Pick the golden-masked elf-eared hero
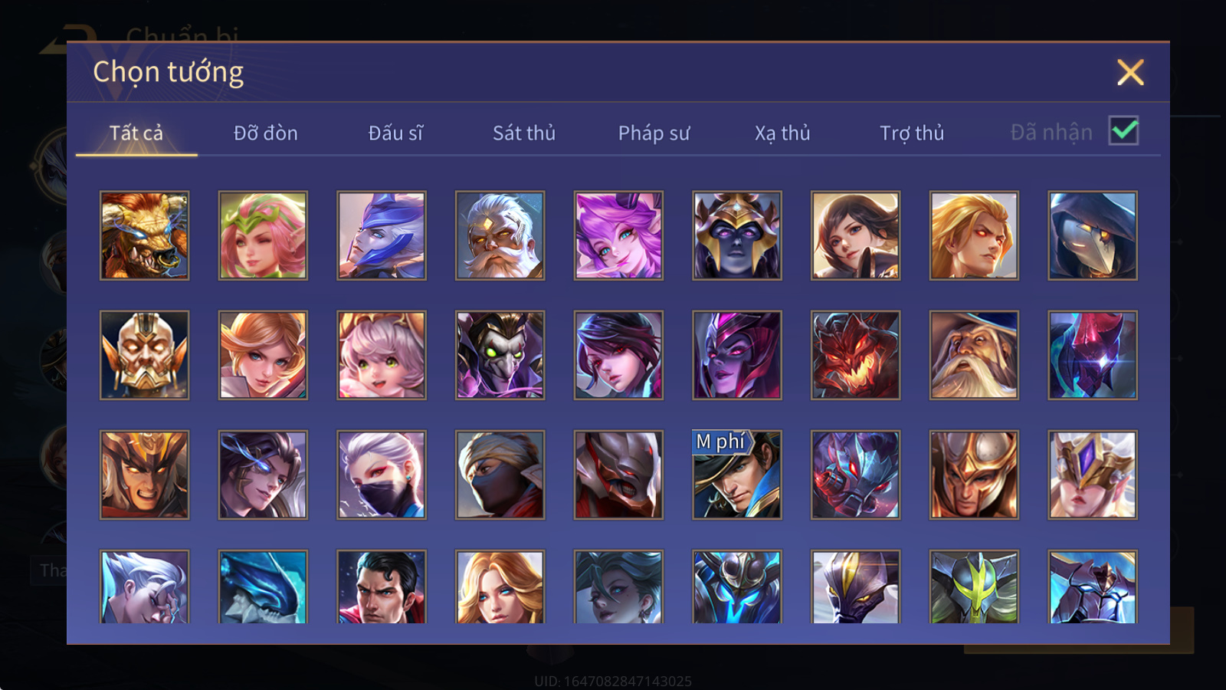The image size is (1226, 690). (144, 355)
